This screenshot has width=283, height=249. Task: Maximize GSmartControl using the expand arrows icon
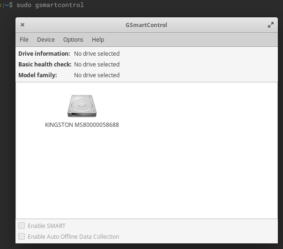(x=271, y=25)
